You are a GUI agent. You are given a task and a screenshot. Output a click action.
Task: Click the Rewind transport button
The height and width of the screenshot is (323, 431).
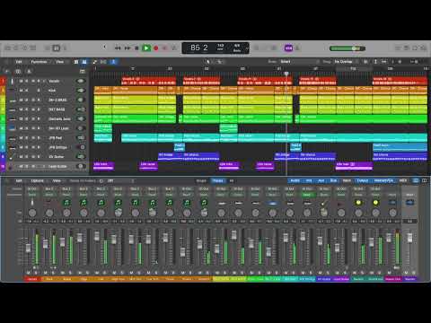(x=118, y=48)
